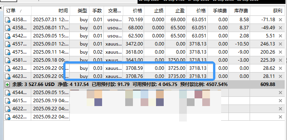Delete the pending order dated 2025.09.19

pyautogui.click(x=280, y=101)
